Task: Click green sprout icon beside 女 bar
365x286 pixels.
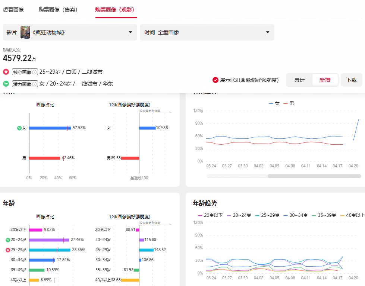Action: 19,128
